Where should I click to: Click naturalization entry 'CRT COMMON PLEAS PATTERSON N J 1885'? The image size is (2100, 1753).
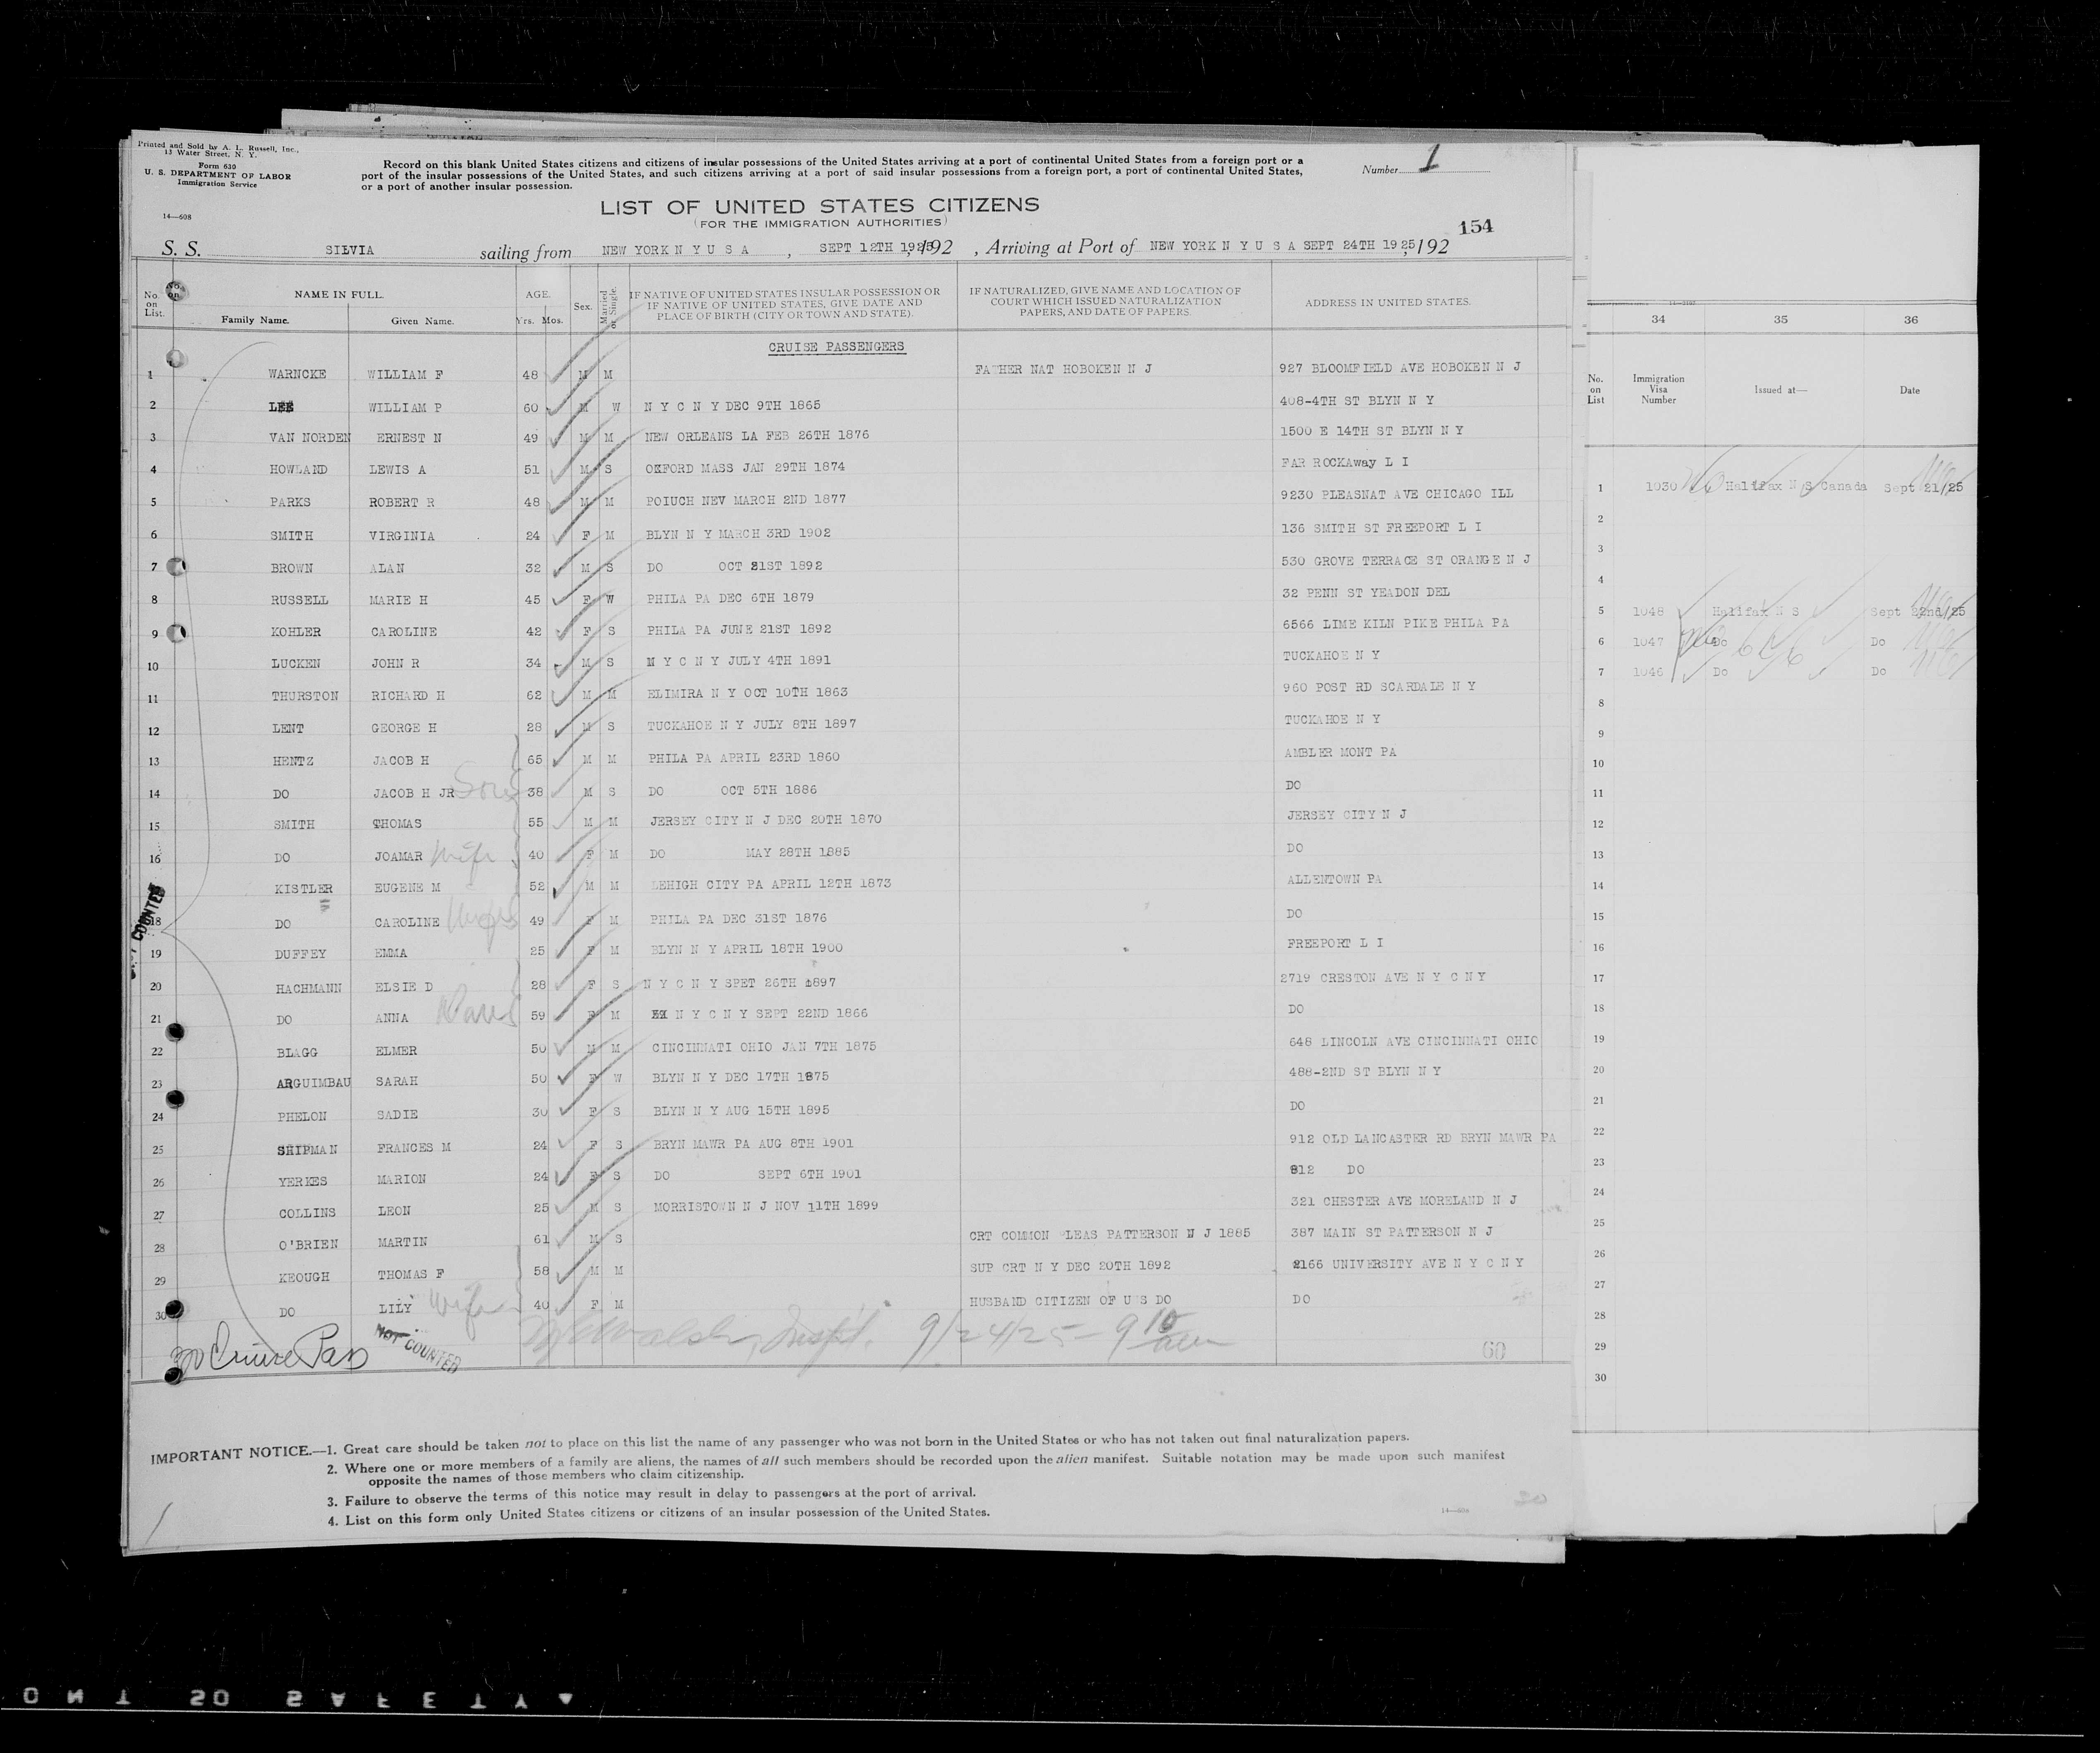click(1110, 1235)
